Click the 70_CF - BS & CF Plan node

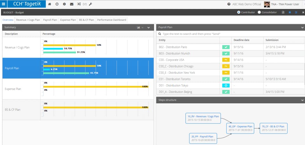point(274,128)
